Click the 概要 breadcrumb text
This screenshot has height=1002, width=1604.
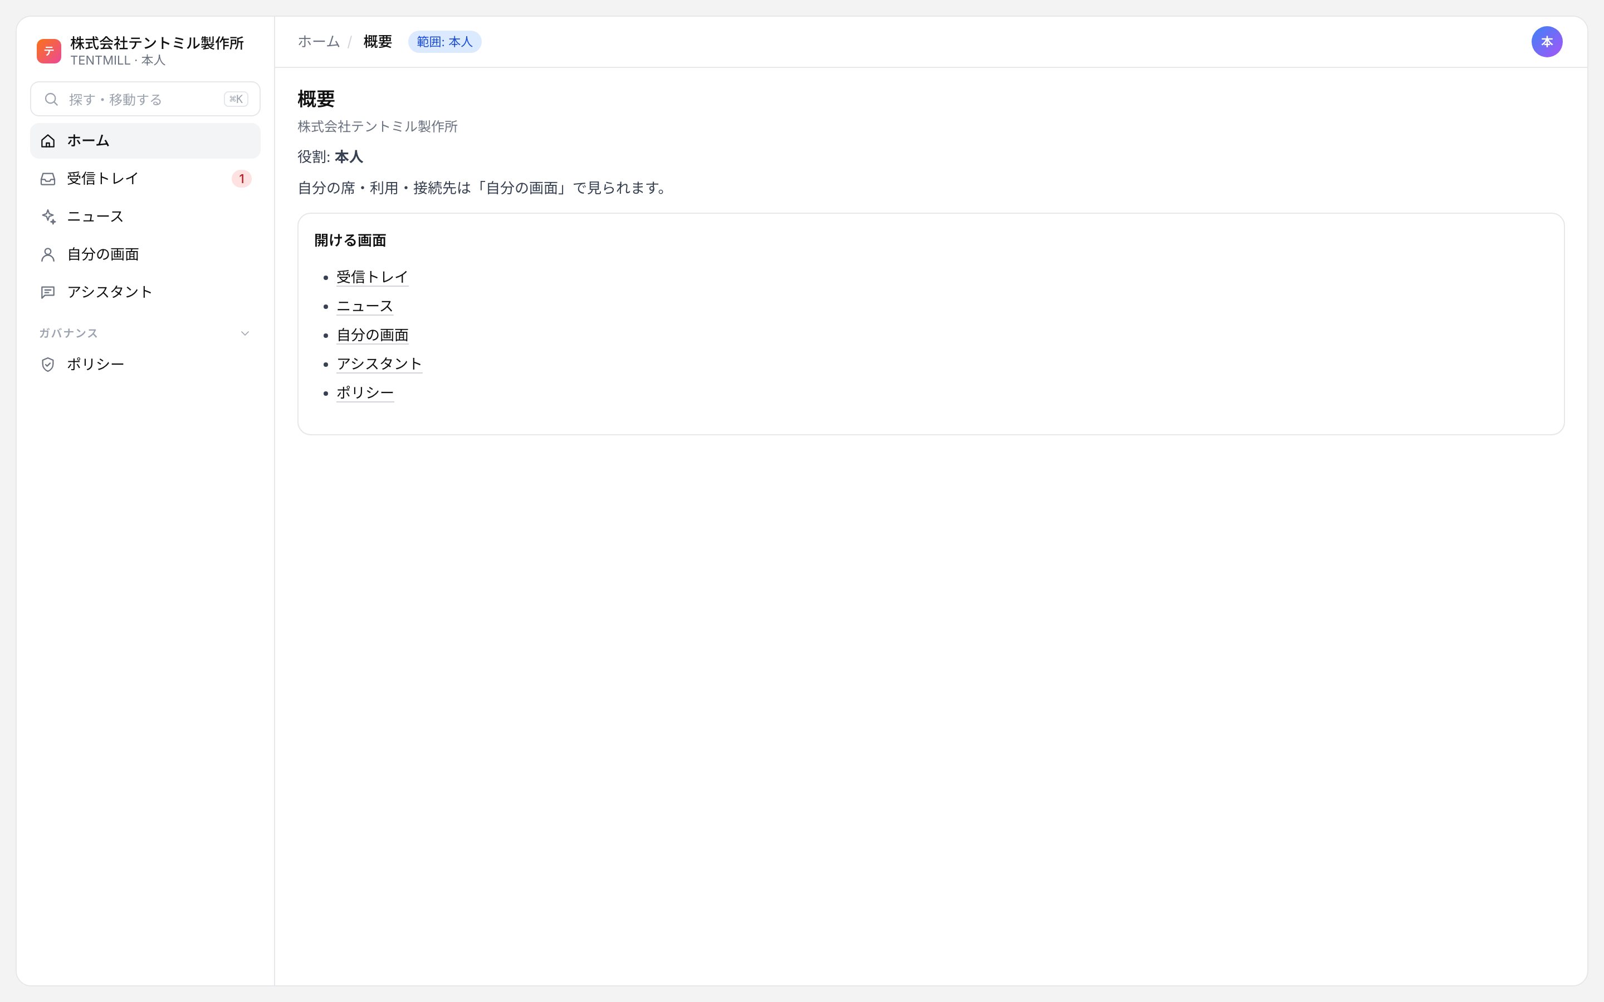click(x=378, y=42)
